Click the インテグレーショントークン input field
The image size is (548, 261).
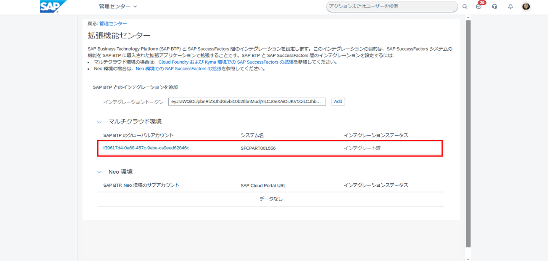tap(247, 102)
